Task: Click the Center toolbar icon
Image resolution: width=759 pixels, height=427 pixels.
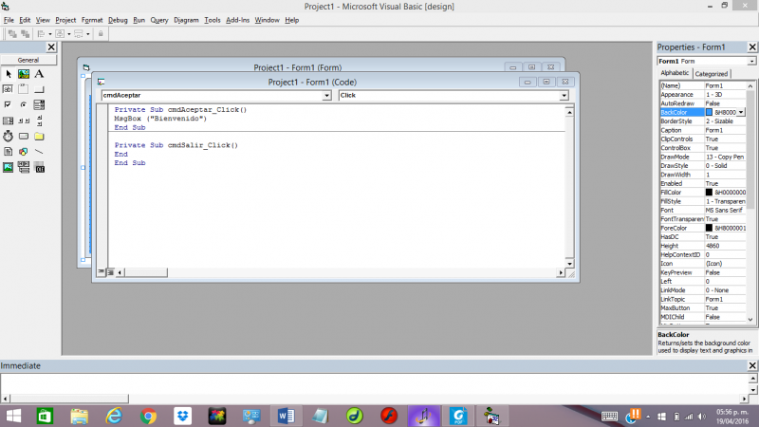Action: (x=60, y=34)
